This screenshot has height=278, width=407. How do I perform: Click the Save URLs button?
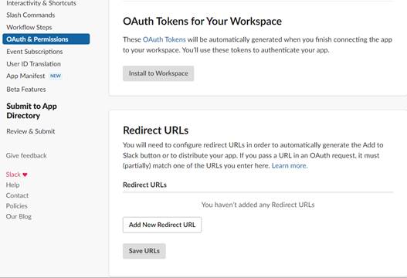pos(144,251)
